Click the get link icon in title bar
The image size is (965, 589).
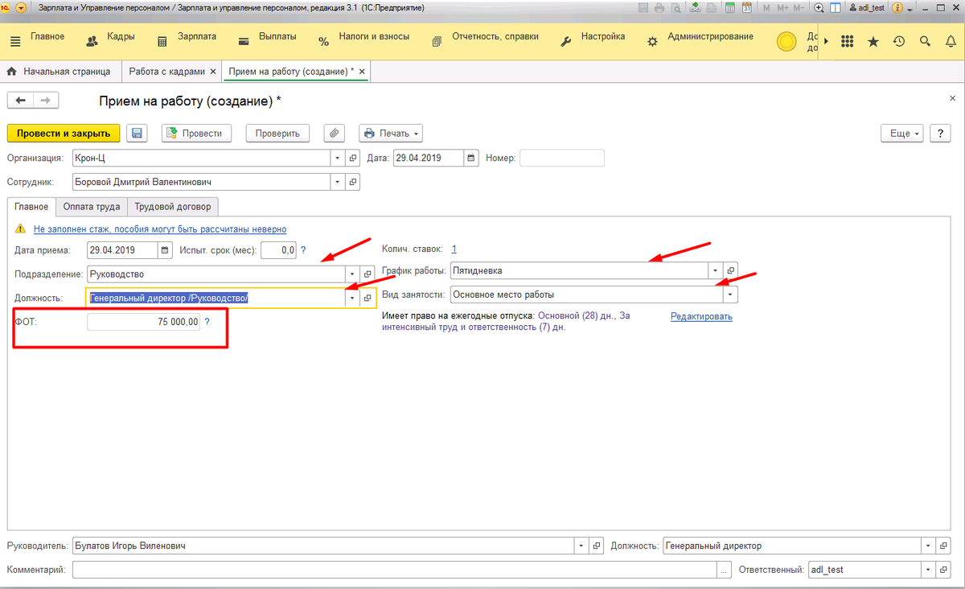pos(695,8)
